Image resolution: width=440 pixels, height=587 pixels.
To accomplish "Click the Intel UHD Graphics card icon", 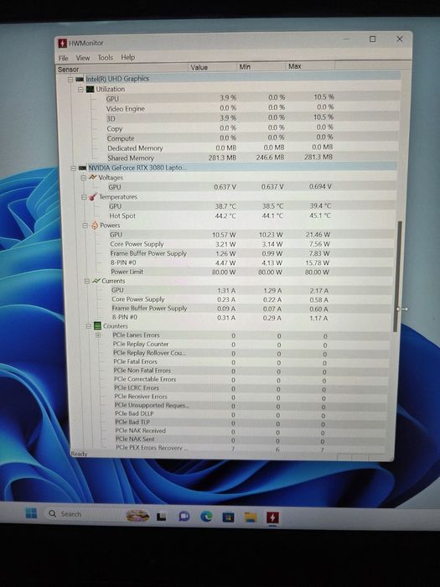I will [80, 80].
